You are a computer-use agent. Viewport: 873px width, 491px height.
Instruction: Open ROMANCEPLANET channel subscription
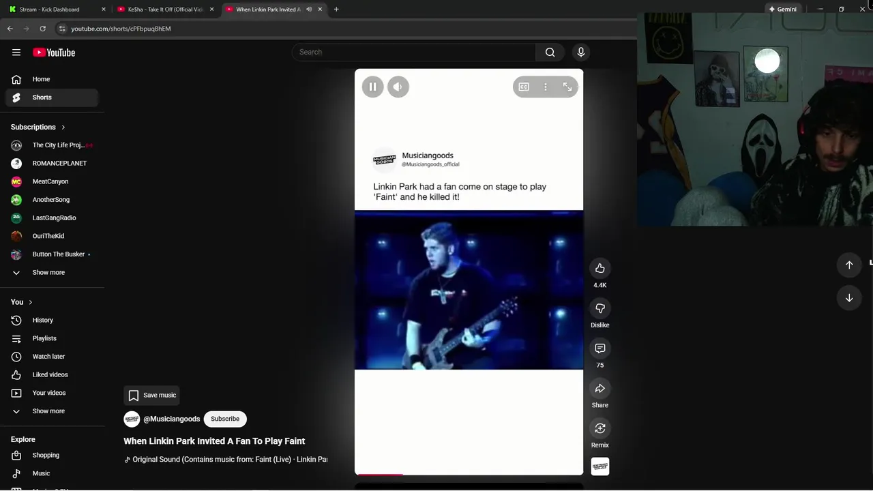pos(52,164)
